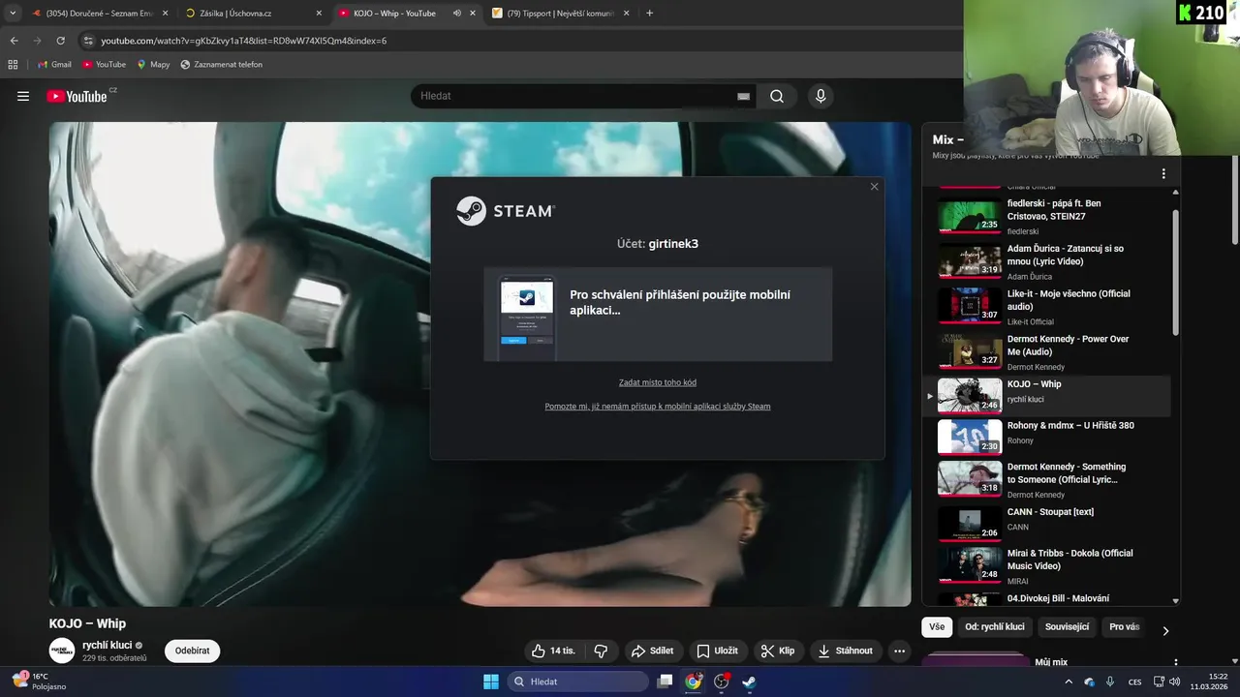Click the magnifier search button
The width and height of the screenshot is (1240, 697).
pyautogui.click(x=777, y=96)
